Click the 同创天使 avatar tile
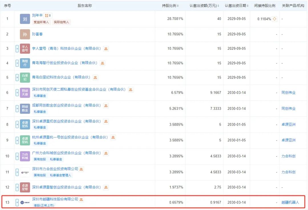Viewport: 308px width, 210px height. click(25, 92)
